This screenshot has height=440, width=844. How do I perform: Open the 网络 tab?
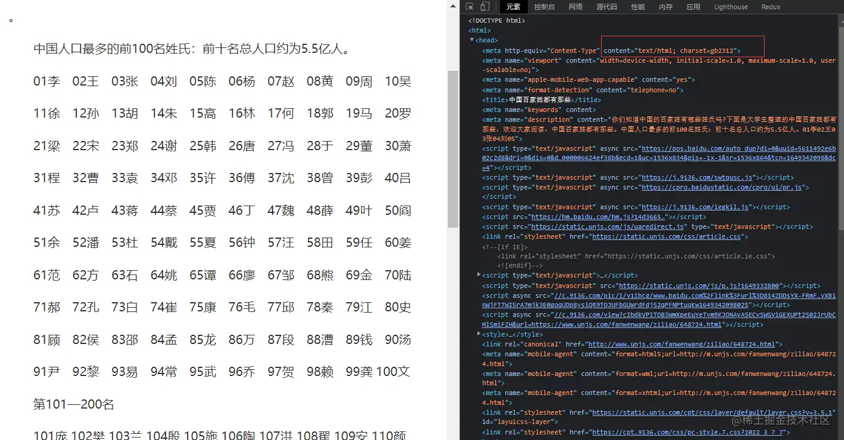[x=576, y=7]
